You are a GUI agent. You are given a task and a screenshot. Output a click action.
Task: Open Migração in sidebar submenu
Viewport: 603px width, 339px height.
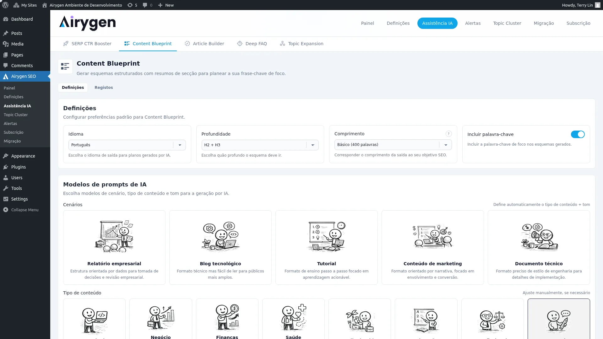click(12, 141)
